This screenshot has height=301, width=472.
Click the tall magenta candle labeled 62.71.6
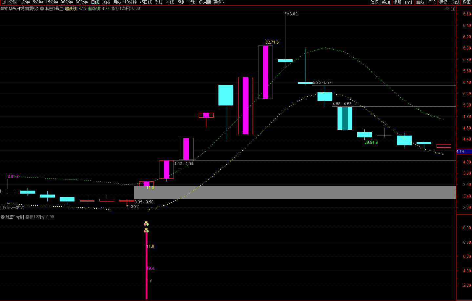coord(265,72)
